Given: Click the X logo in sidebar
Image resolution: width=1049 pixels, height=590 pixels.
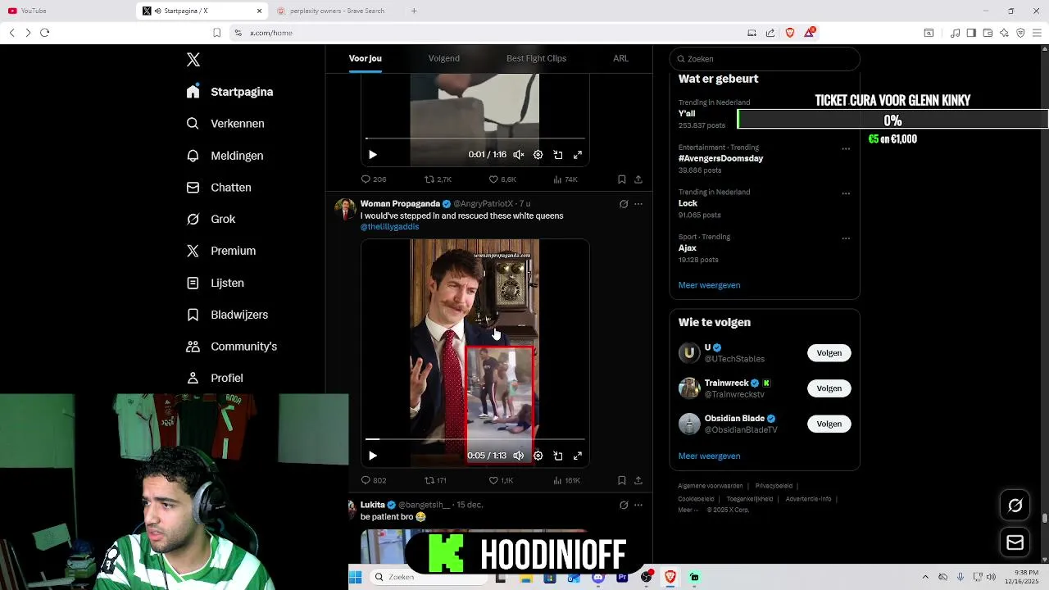Looking at the screenshot, I should click(x=193, y=60).
